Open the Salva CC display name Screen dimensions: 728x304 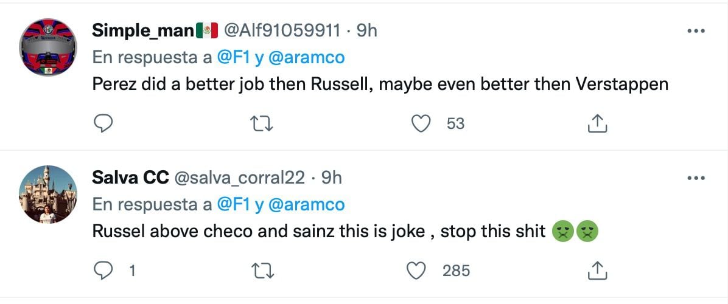129,178
